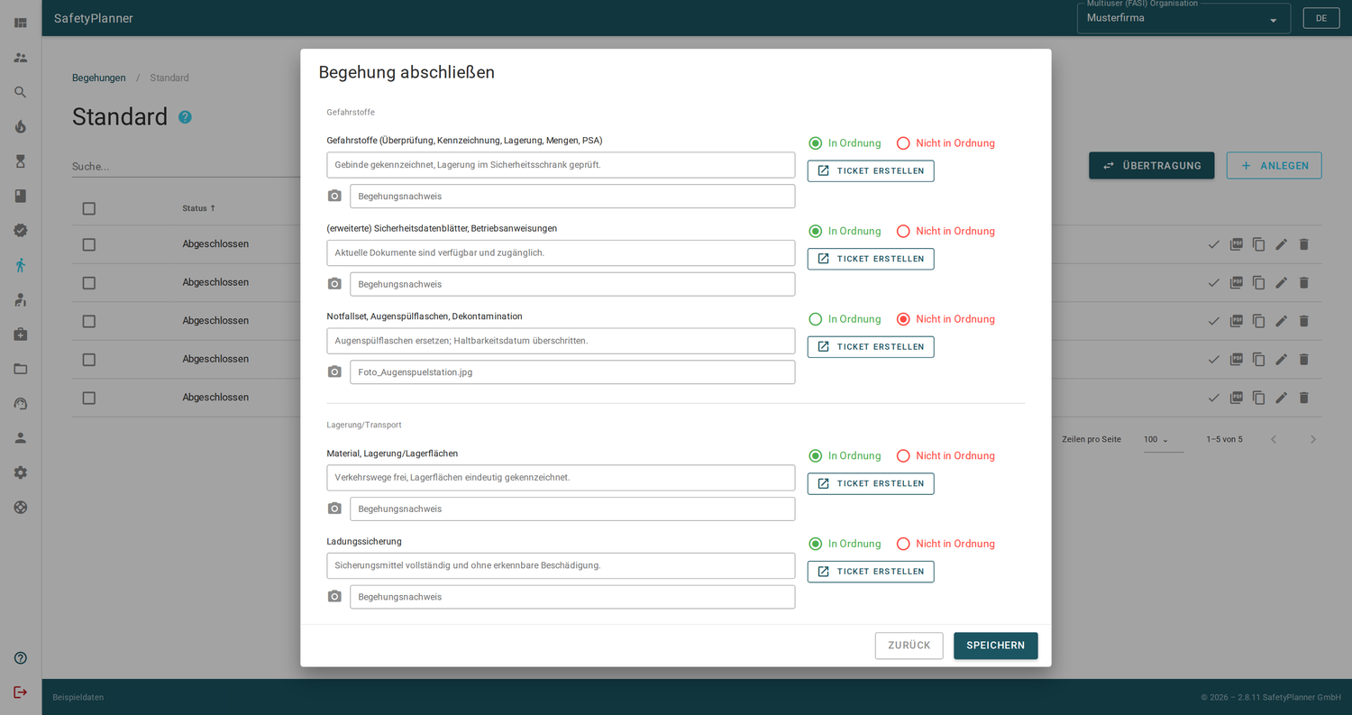
Task: Click Ticket erstellen for Notfallset, Augenspülflaschen
Action: point(871,347)
